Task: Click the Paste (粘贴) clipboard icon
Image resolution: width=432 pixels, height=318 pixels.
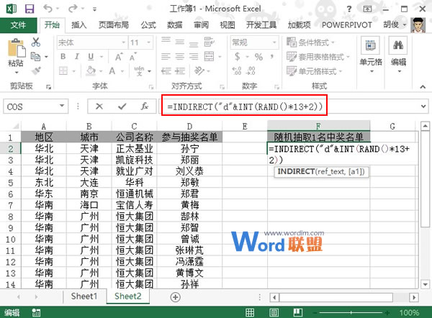Action: pyautogui.click(x=16, y=49)
